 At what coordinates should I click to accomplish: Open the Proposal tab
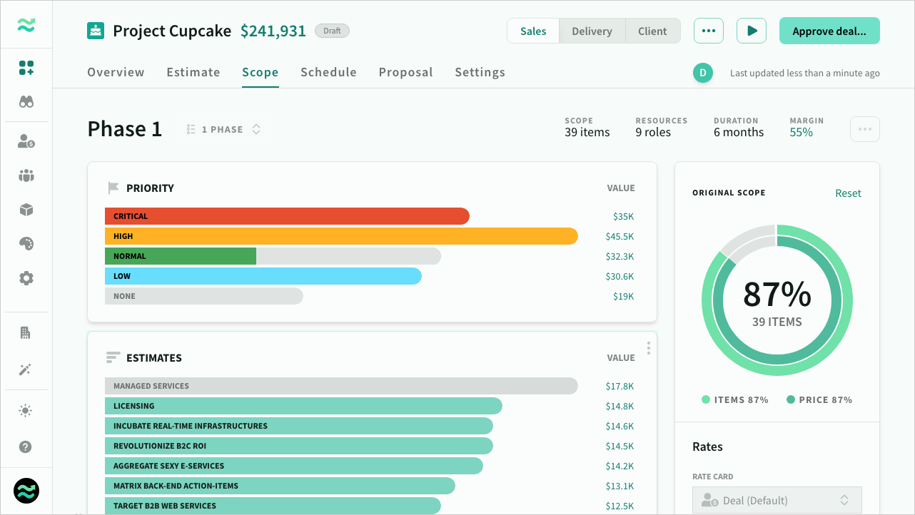tap(405, 72)
